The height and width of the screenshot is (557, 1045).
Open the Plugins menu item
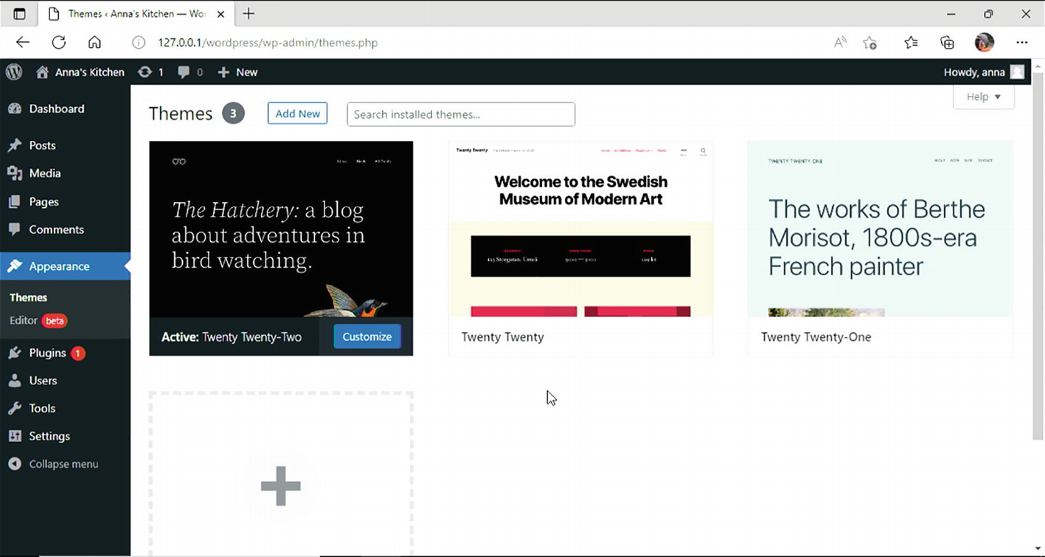tap(47, 353)
